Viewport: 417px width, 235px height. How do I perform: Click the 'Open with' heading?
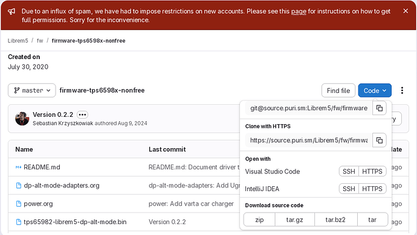[257, 159]
